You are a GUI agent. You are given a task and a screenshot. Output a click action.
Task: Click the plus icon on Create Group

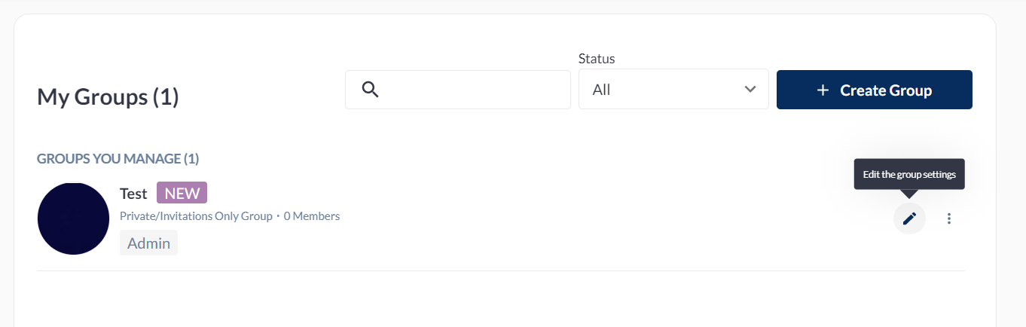[823, 90]
